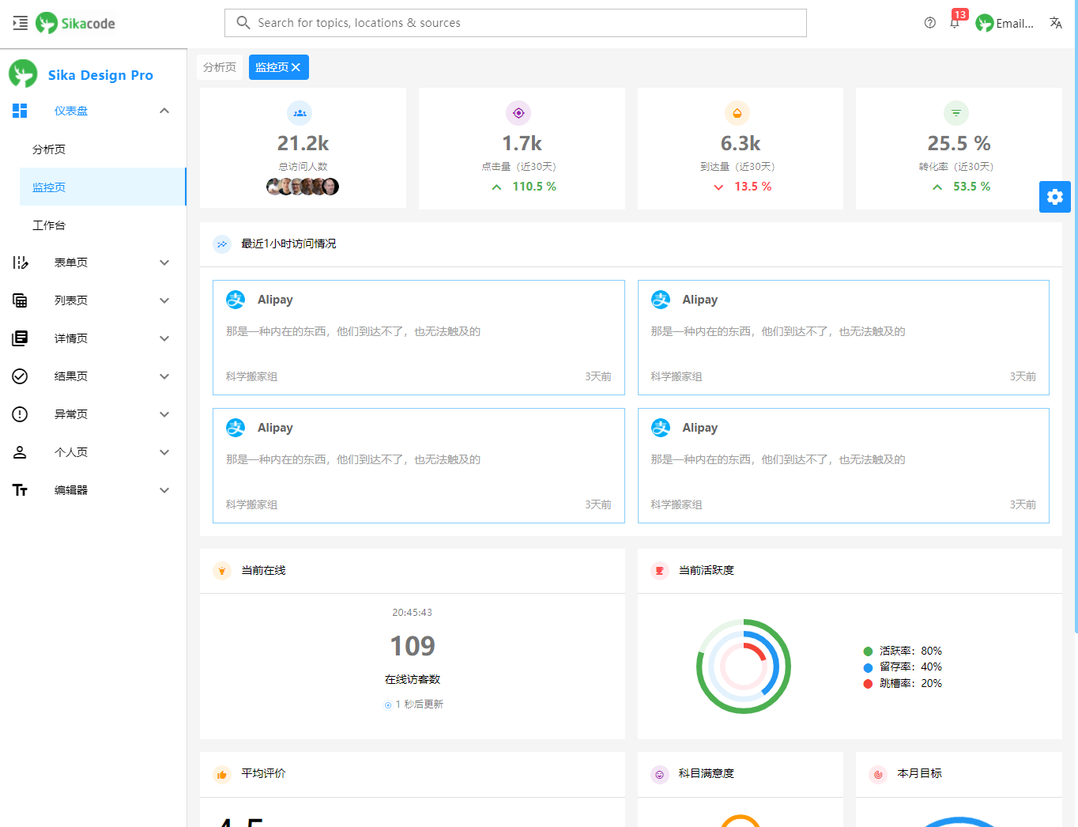Open the blue settings gear panel
Image resolution: width=1078 pixels, height=827 pixels.
[1055, 197]
